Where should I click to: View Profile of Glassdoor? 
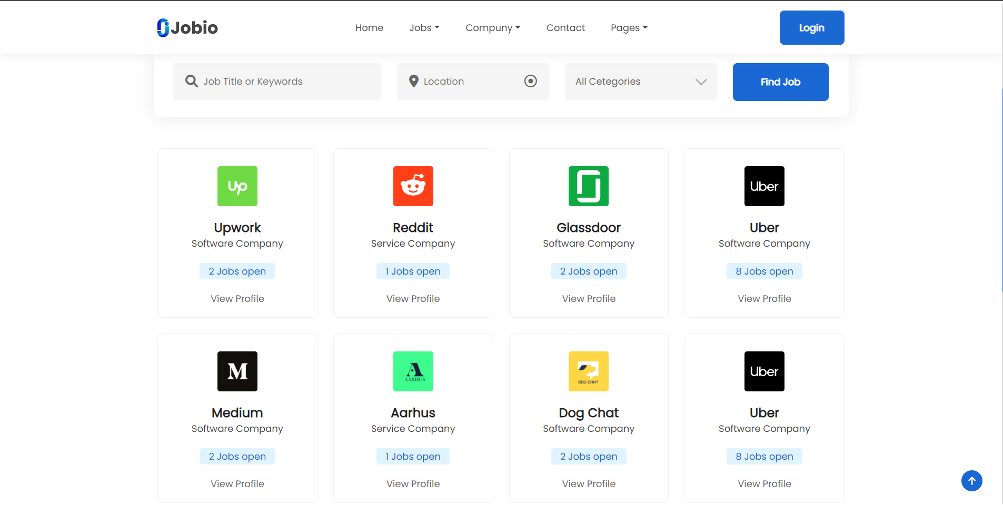click(x=589, y=299)
